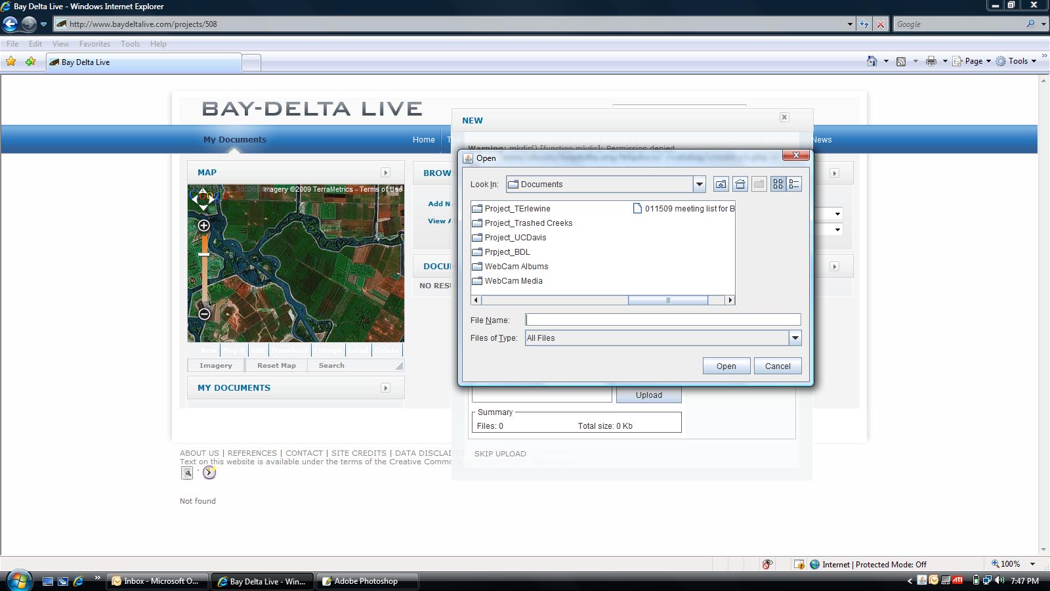The height and width of the screenshot is (591, 1050).
Task: Switch Open dialog to list view
Action: point(778,185)
